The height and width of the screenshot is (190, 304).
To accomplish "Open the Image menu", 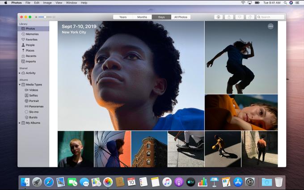I will (x=47, y=3).
